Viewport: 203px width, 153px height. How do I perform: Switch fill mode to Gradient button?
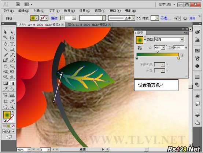pyautogui.click(x=9, y=126)
